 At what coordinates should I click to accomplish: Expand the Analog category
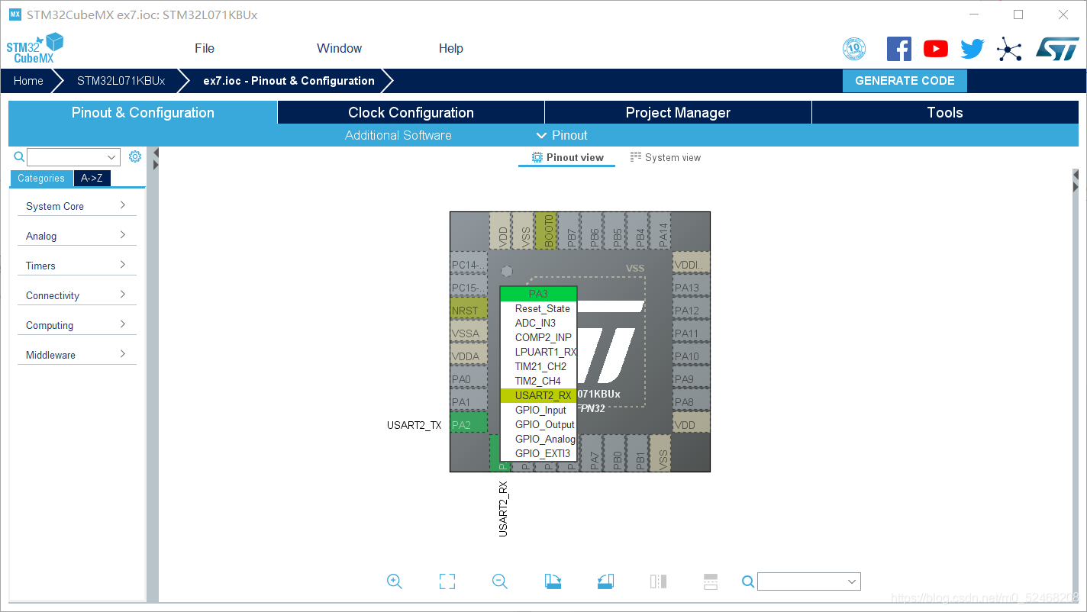pos(76,236)
